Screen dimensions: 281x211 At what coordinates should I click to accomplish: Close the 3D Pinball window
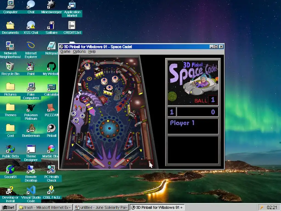point(221,47)
